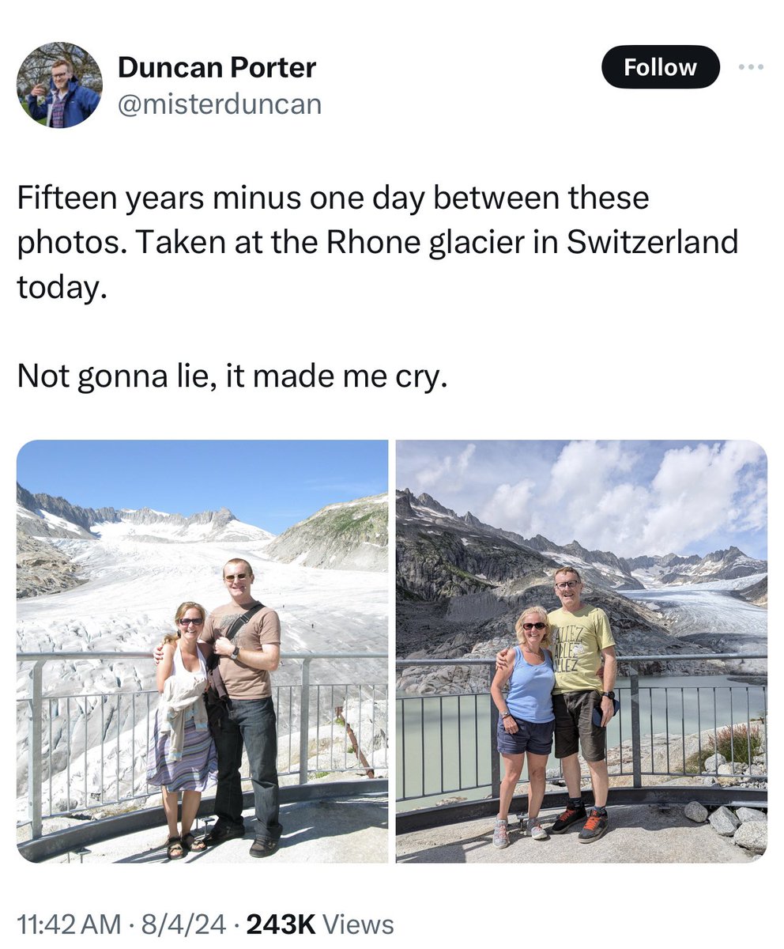Open the Duncan Porter display name link
This screenshot has height=949, width=784.
point(217,68)
